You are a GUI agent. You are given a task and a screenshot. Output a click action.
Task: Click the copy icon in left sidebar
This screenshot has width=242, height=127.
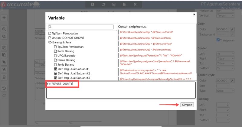4,47
